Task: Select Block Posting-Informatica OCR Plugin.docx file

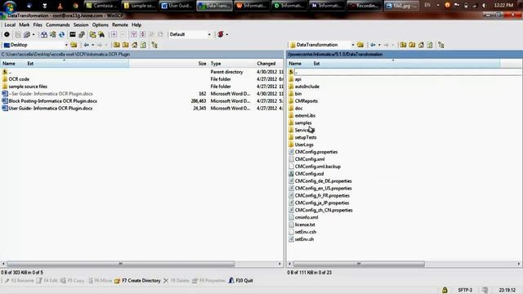Action: (x=52, y=101)
